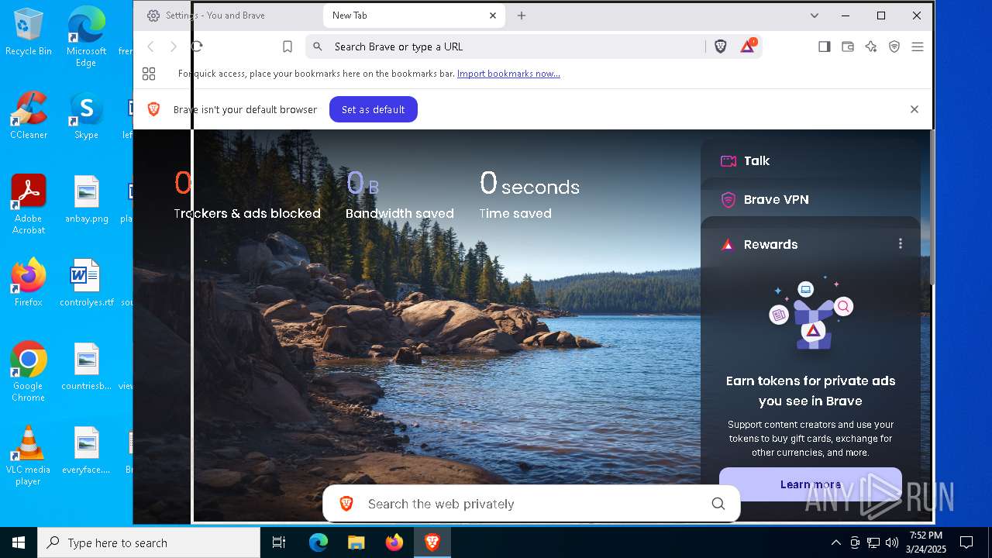Open Rewards card options menu
The height and width of the screenshot is (558, 992).
tap(901, 243)
